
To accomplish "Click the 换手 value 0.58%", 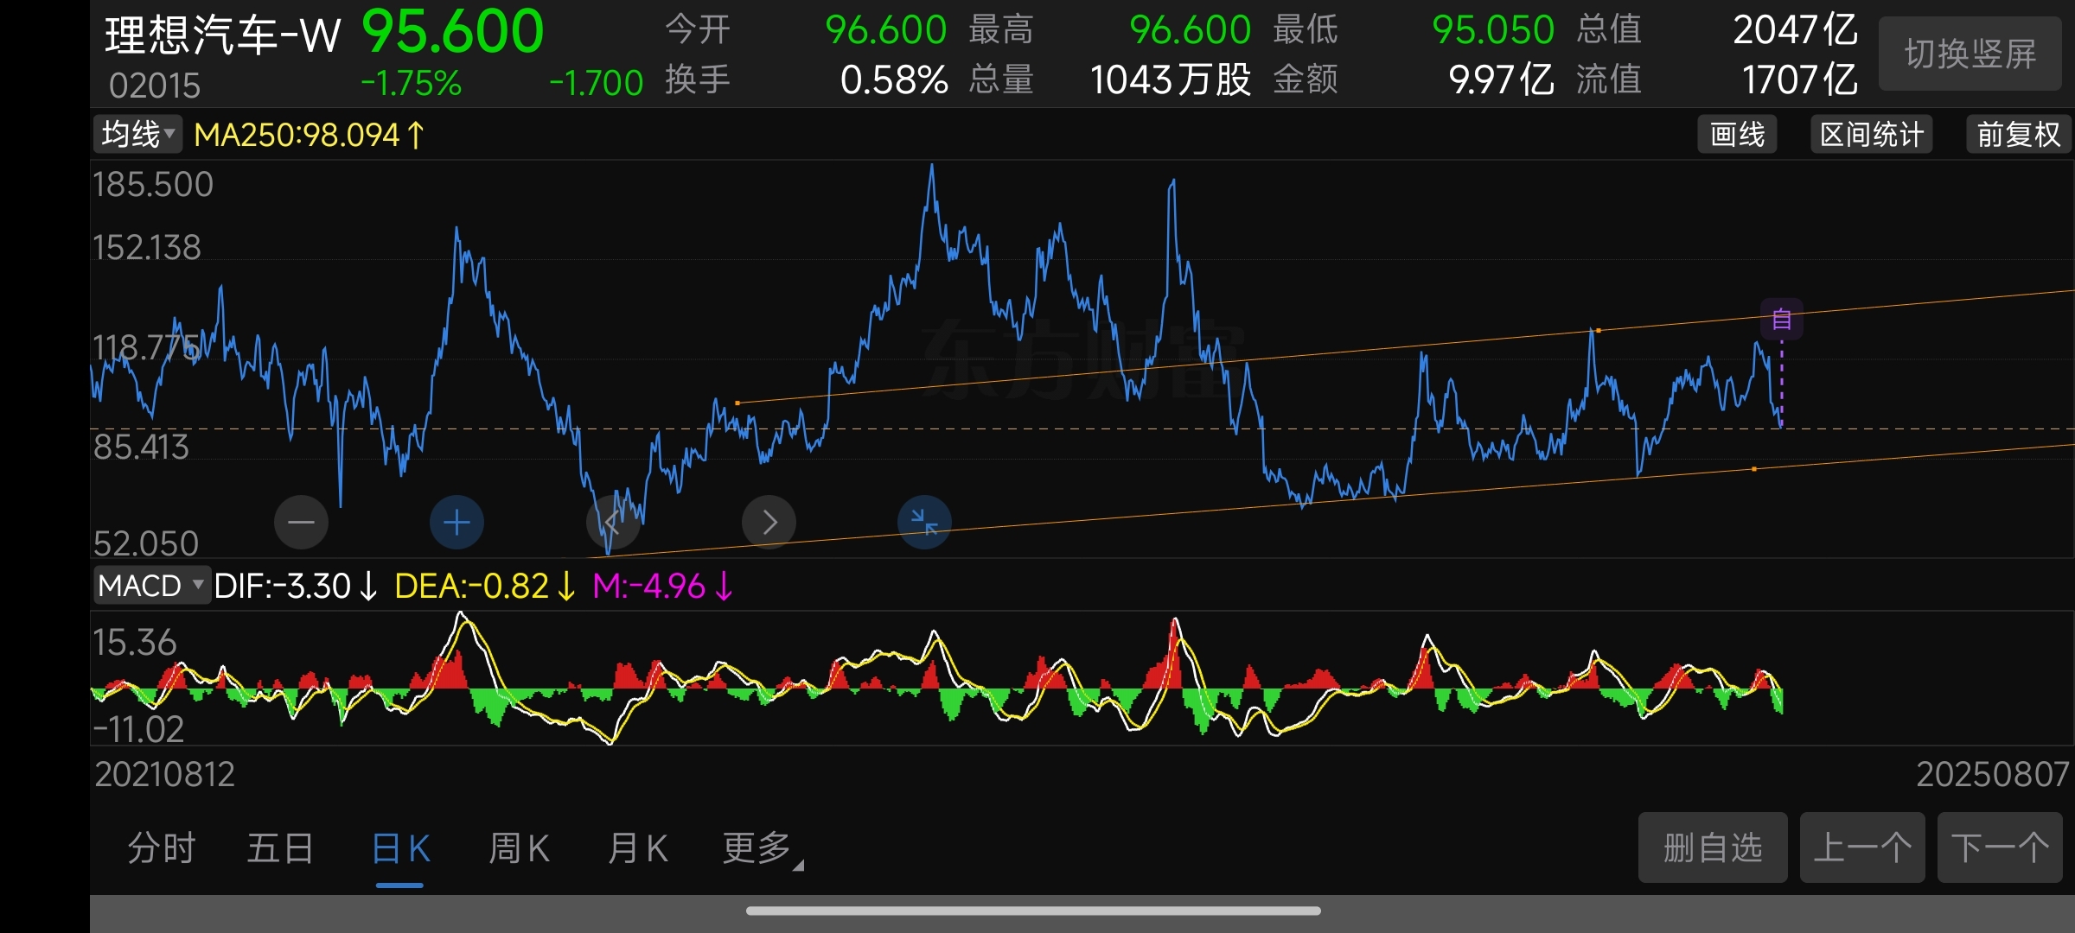I will 894,80.
